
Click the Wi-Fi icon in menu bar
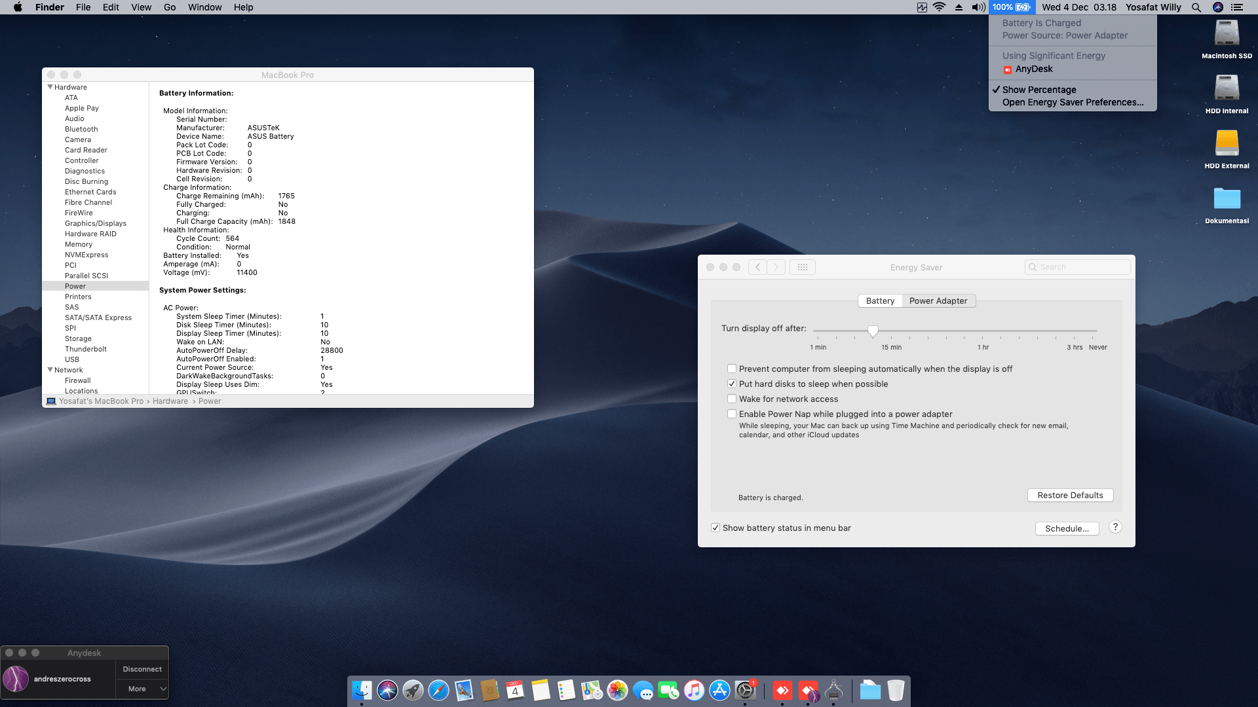[x=939, y=7]
